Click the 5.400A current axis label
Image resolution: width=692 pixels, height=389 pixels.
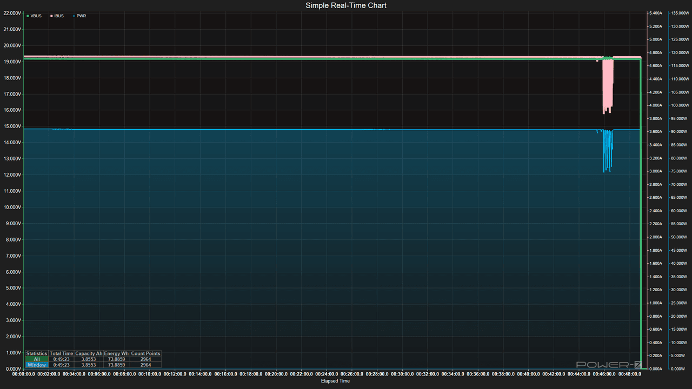coord(655,13)
